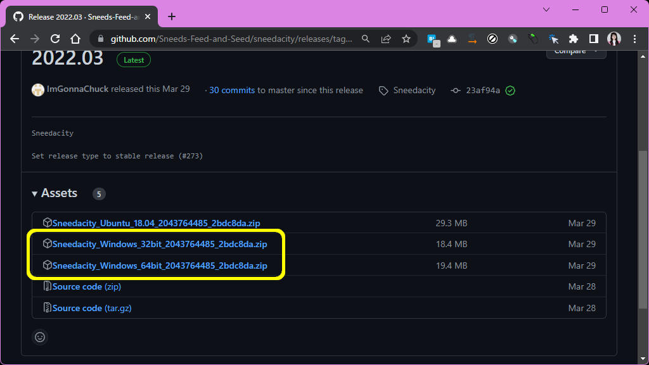
Task: Select the Release 2022.03 tab
Action: click(x=82, y=16)
